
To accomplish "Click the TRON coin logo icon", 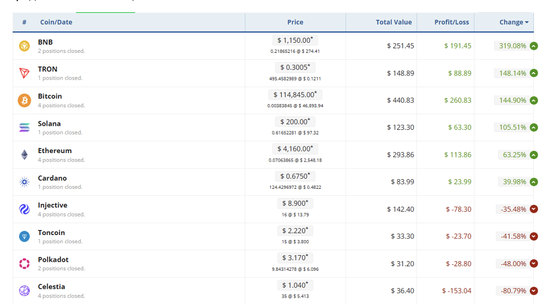I will pos(24,73).
